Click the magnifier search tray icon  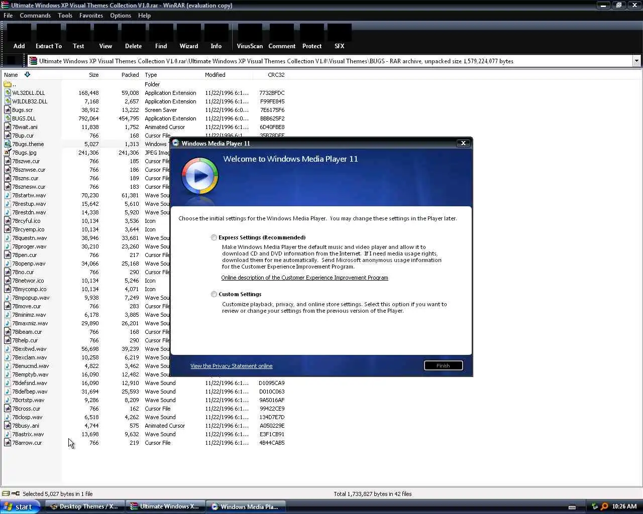click(x=604, y=506)
